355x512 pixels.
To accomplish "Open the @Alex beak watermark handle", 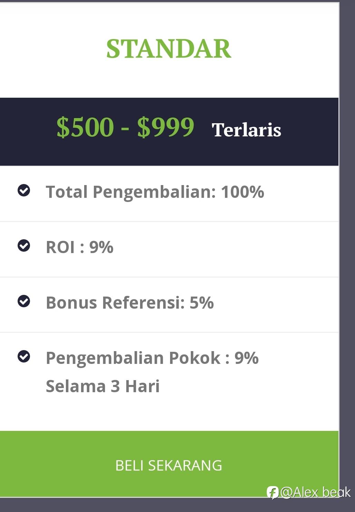I will coord(315,492).
